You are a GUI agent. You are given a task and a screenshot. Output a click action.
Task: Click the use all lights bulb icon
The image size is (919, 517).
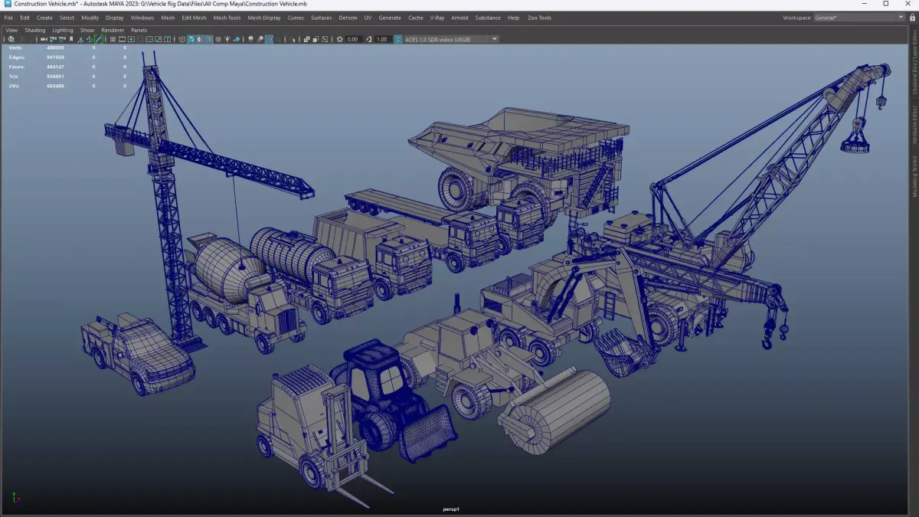[x=227, y=39]
